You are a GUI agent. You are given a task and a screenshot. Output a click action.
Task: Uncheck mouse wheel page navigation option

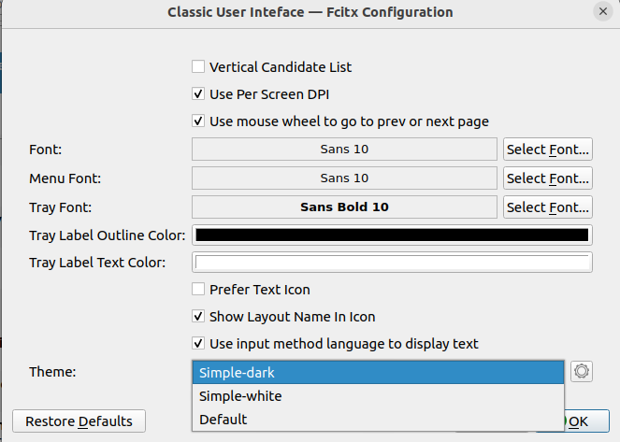point(198,121)
